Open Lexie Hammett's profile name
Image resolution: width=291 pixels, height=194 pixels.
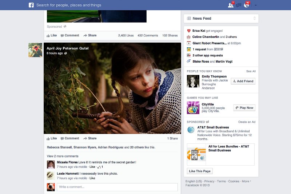(68, 174)
